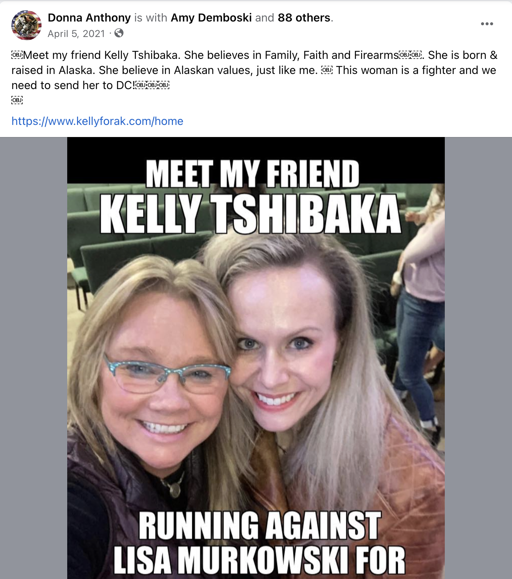The width and height of the screenshot is (512, 579).
Task: Click the emoji placeholders after "DC!"
Action: [152, 85]
